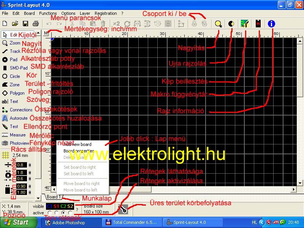This screenshot has width=304, height=228.
Task: Click the pad outer diameter field 1.8
Action: point(22,173)
